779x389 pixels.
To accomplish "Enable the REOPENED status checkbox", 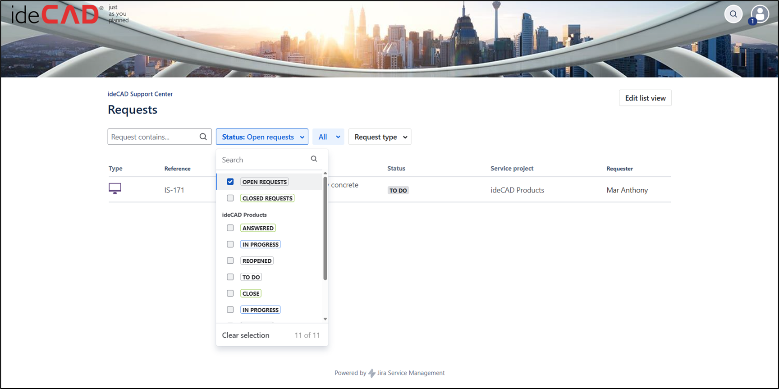I will coord(230,261).
